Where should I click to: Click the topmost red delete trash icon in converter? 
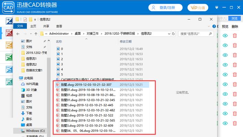[x=235, y=36]
